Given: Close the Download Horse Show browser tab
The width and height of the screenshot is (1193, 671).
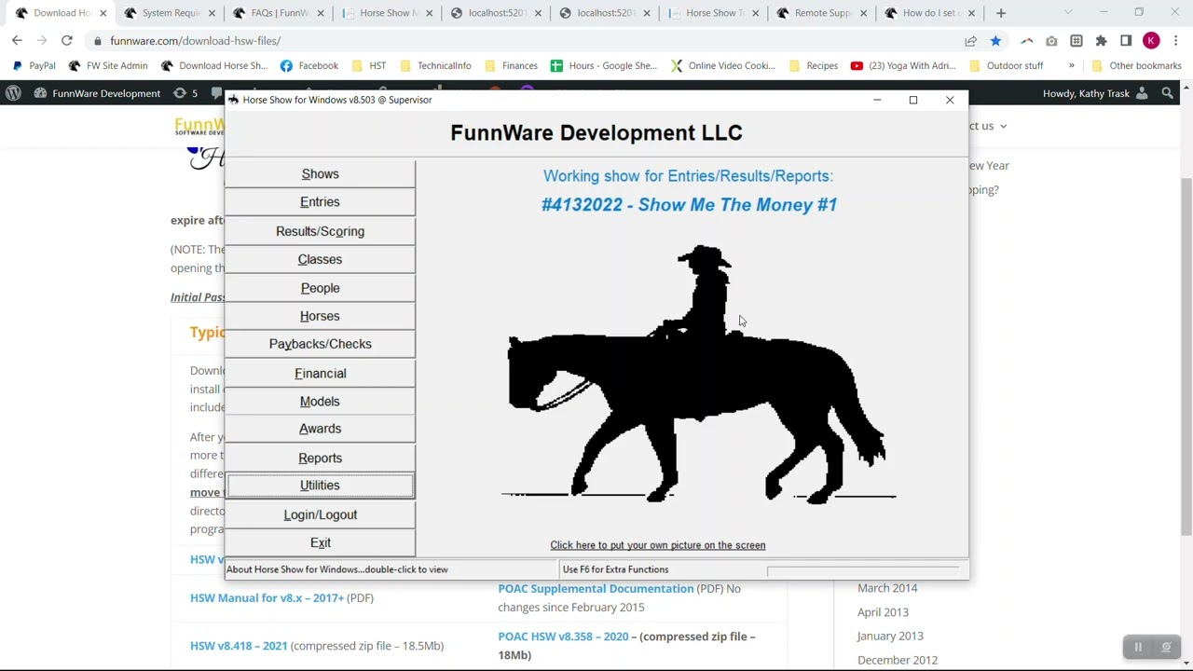Looking at the screenshot, I should pos(103,13).
